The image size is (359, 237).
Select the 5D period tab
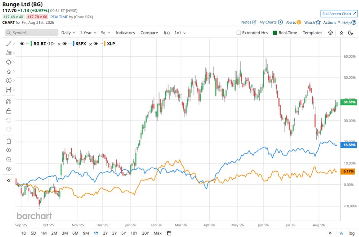pos(34,233)
